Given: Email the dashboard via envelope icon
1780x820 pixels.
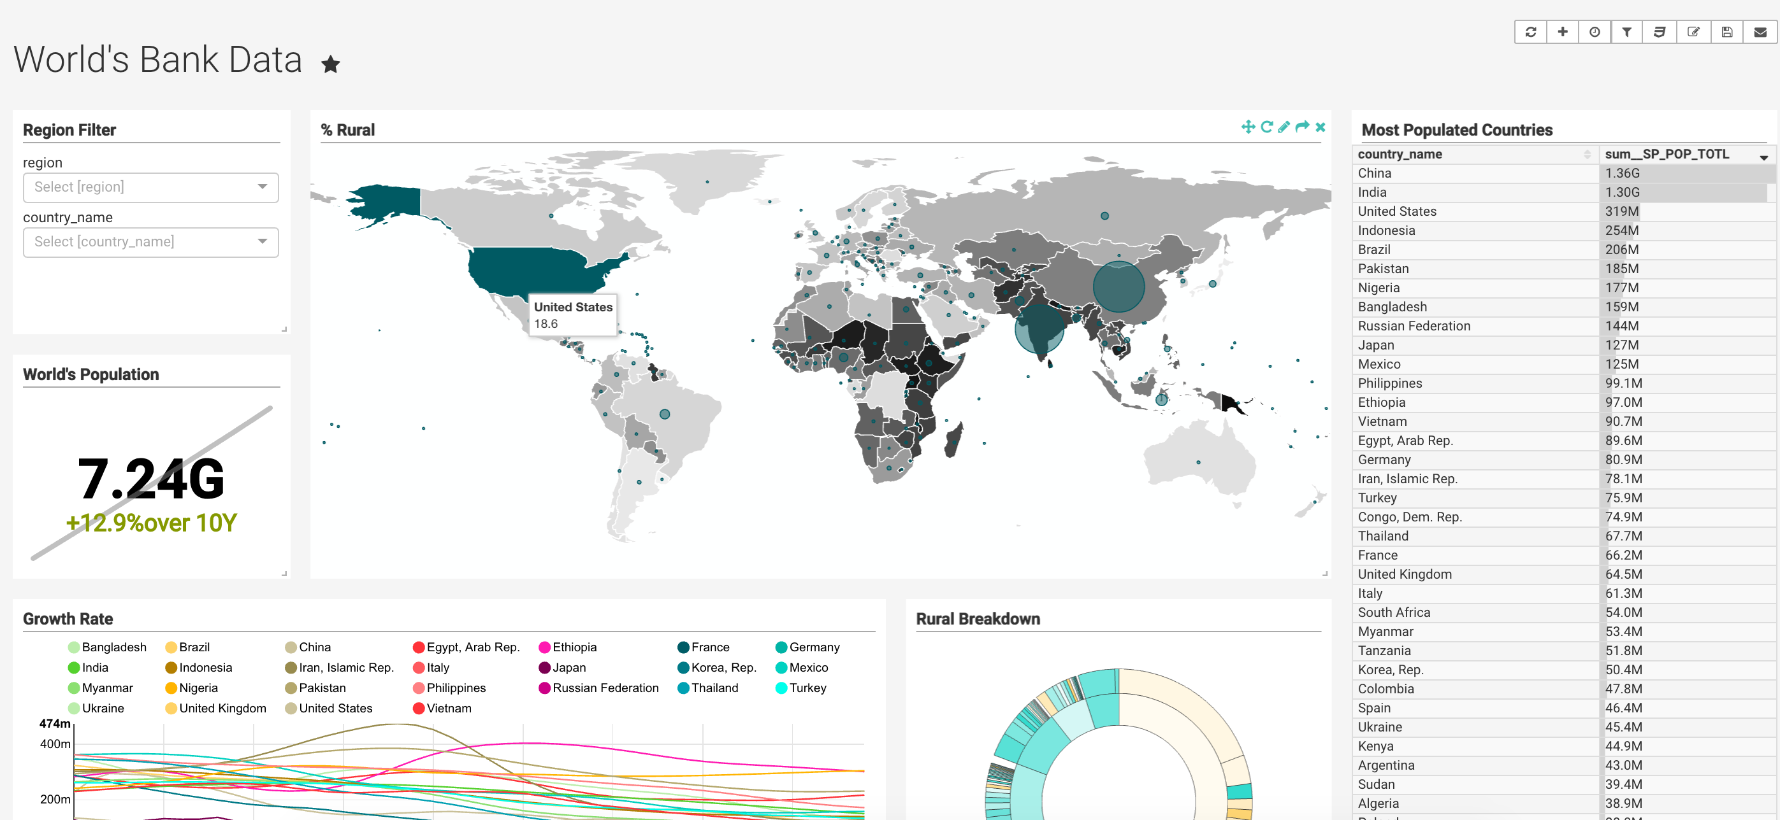Looking at the screenshot, I should pyautogui.click(x=1760, y=32).
